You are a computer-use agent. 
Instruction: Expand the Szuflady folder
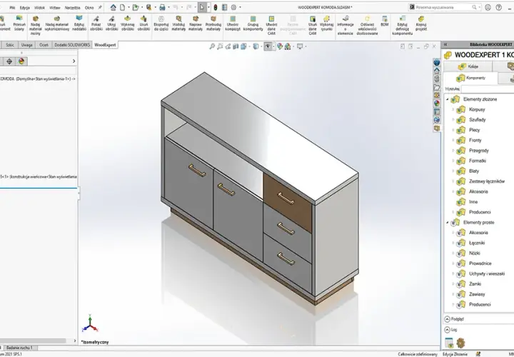click(453, 120)
